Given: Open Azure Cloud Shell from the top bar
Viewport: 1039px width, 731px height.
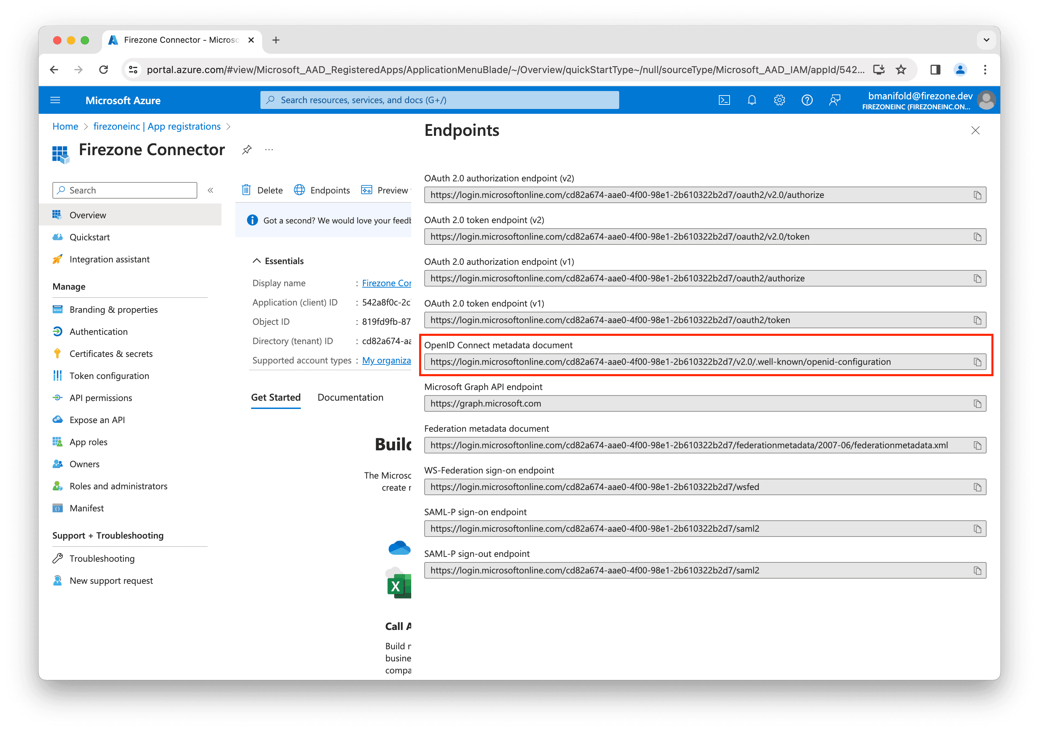Looking at the screenshot, I should (x=724, y=100).
